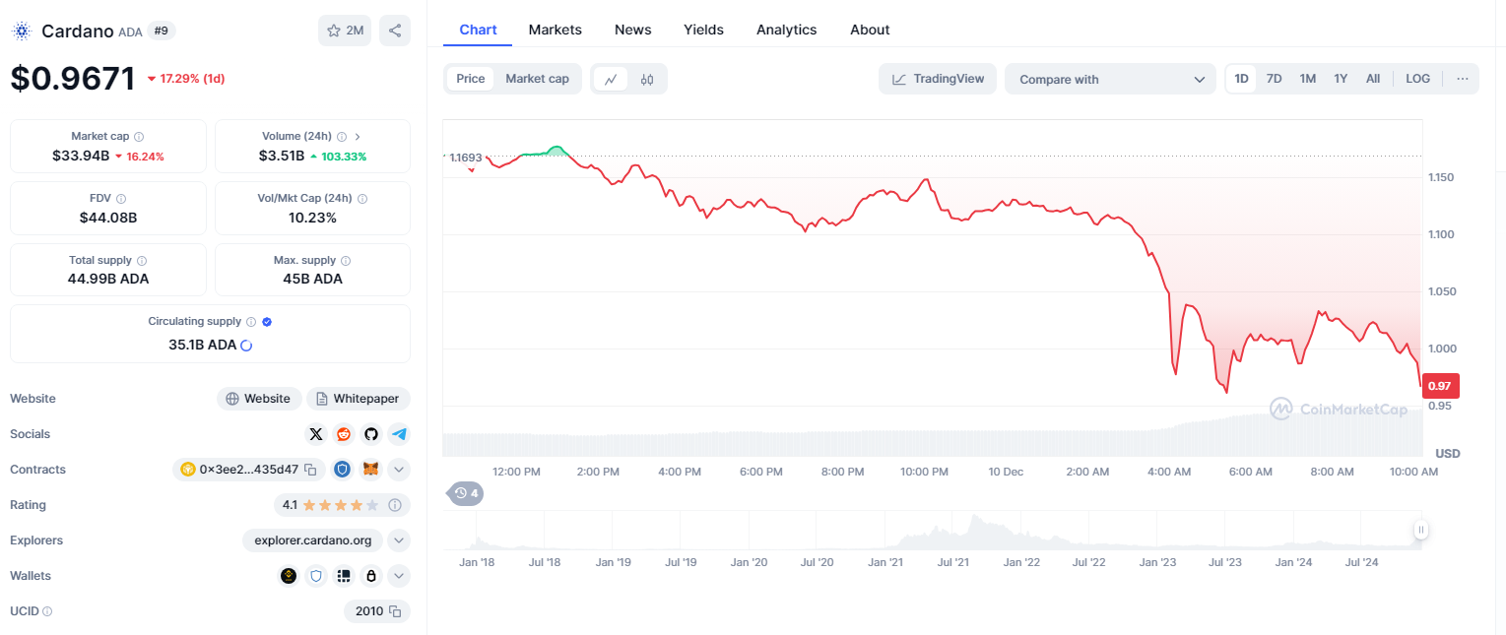Switch the chart to LOG scale

[x=1417, y=78]
